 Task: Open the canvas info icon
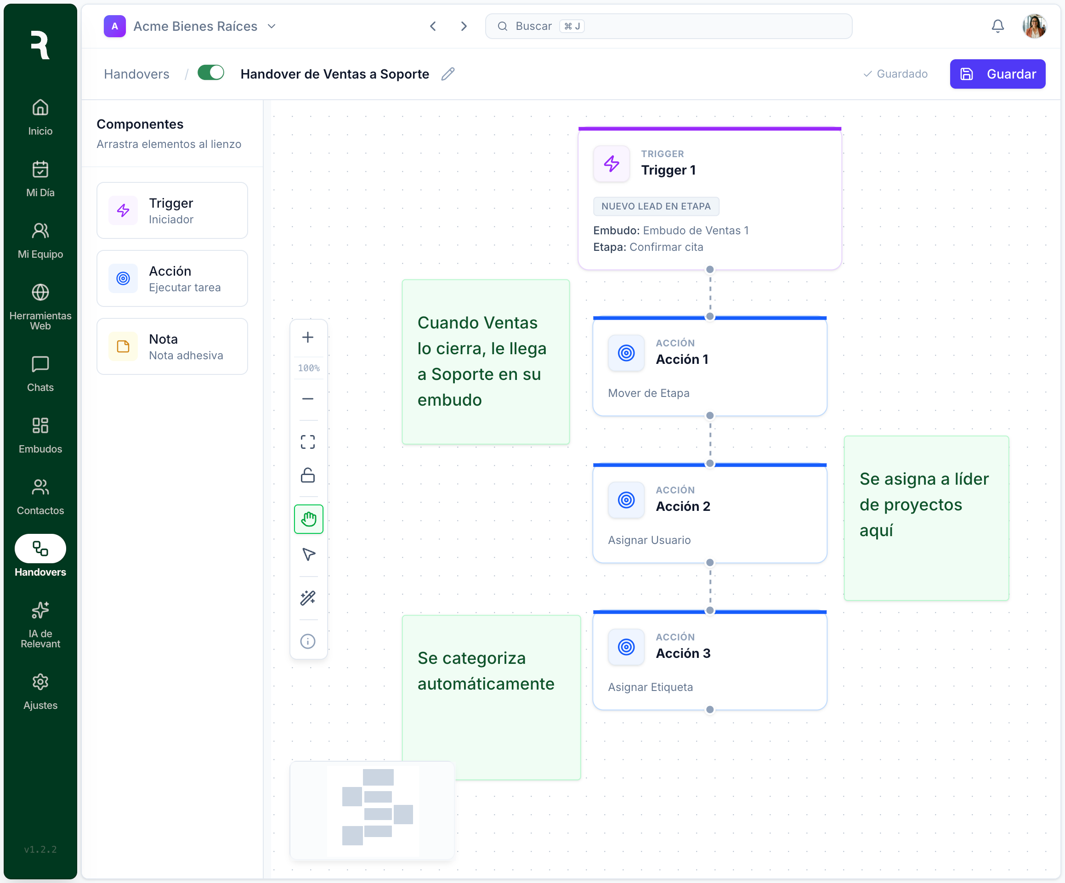(x=308, y=642)
